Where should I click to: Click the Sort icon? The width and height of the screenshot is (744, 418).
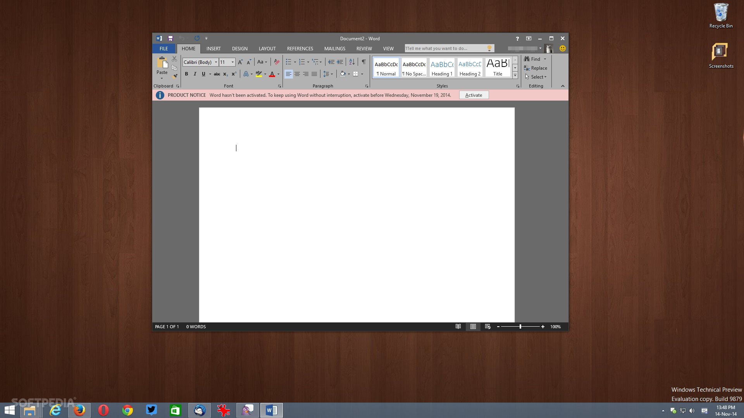pos(351,62)
